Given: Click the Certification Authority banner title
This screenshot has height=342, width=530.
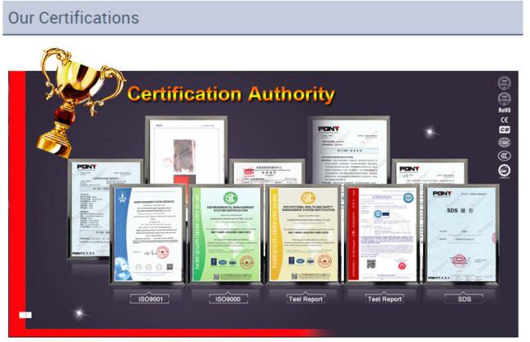Looking at the screenshot, I should coord(231,94).
